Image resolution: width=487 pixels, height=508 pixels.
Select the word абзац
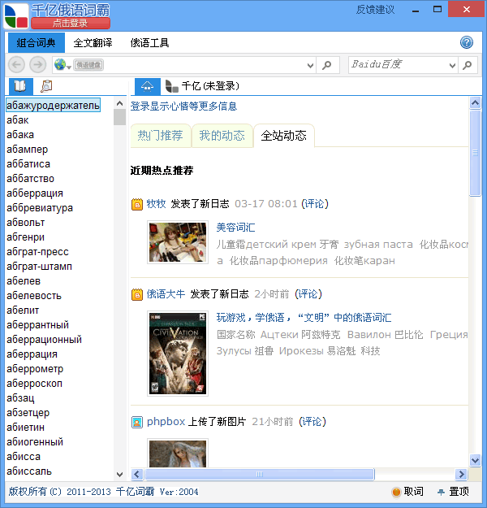point(20,397)
